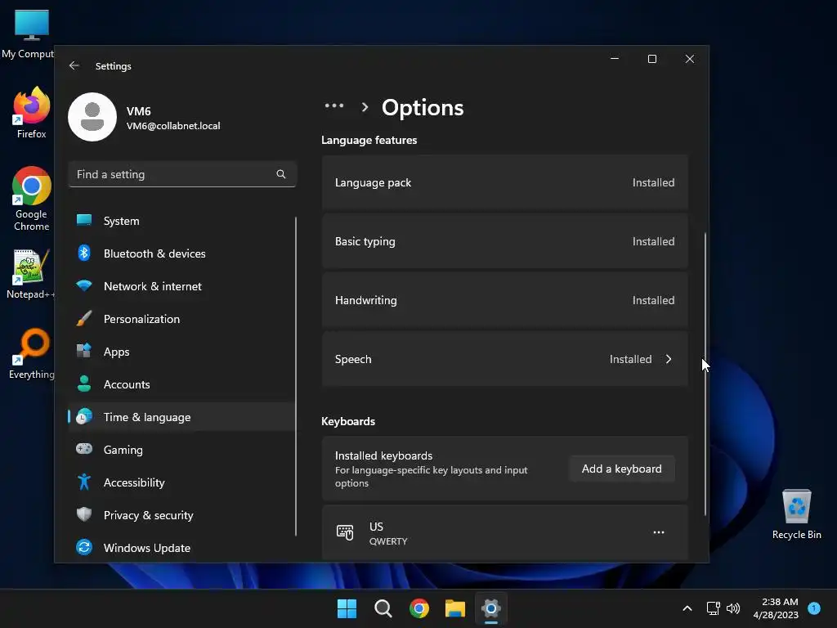
Task: Open the clock showing 2:38 AM
Action: click(776, 608)
